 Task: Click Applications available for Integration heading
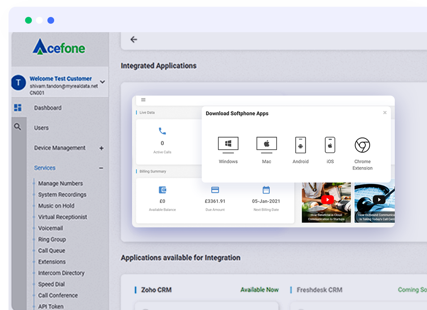pos(180,258)
